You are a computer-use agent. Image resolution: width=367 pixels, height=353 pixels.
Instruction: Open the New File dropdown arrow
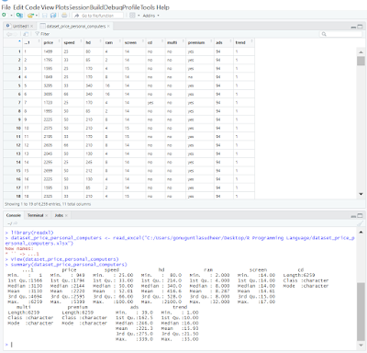click(x=11, y=16)
